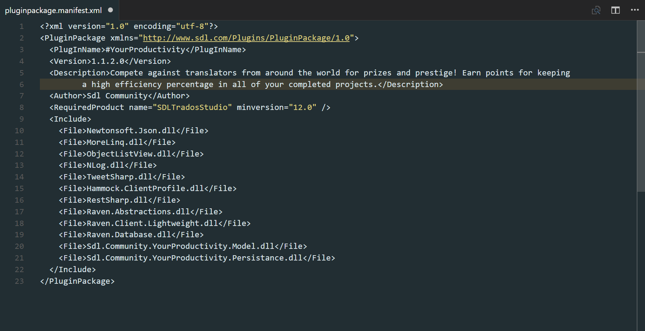Click line number 1 in gutter
The height and width of the screenshot is (331, 645).
tap(22, 26)
